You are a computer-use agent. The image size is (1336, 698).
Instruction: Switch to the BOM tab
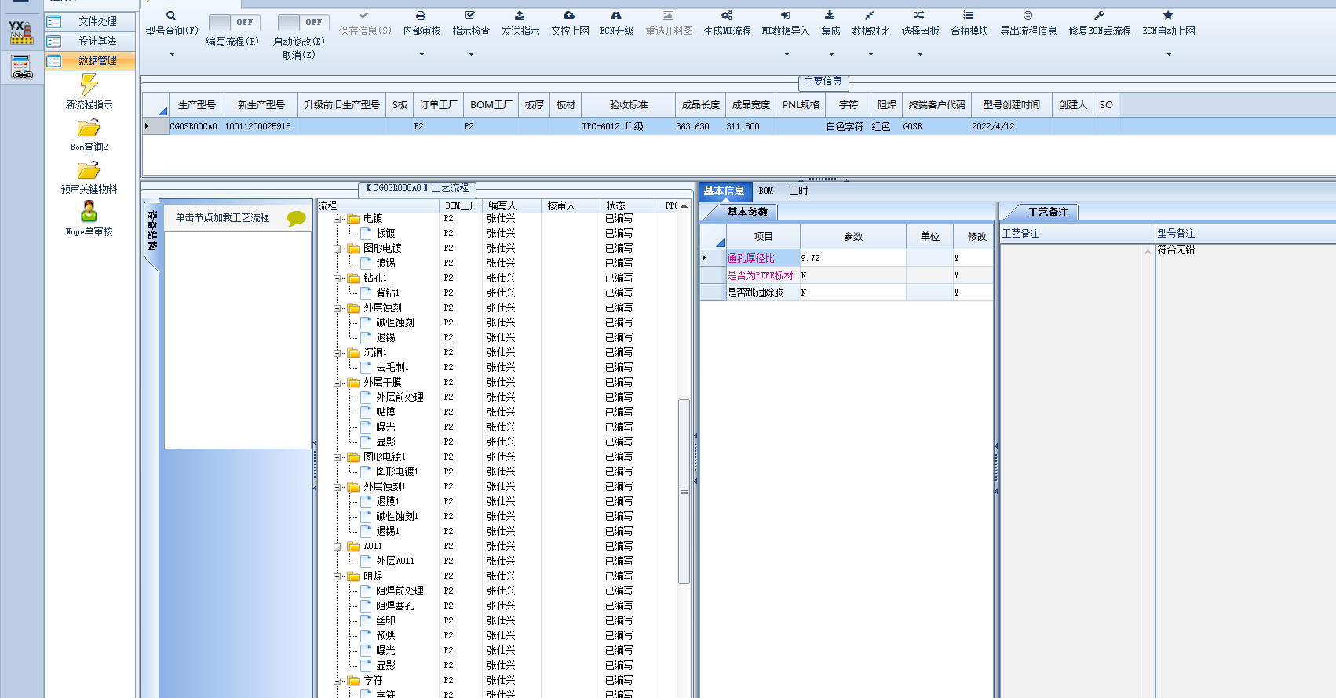pos(766,191)
